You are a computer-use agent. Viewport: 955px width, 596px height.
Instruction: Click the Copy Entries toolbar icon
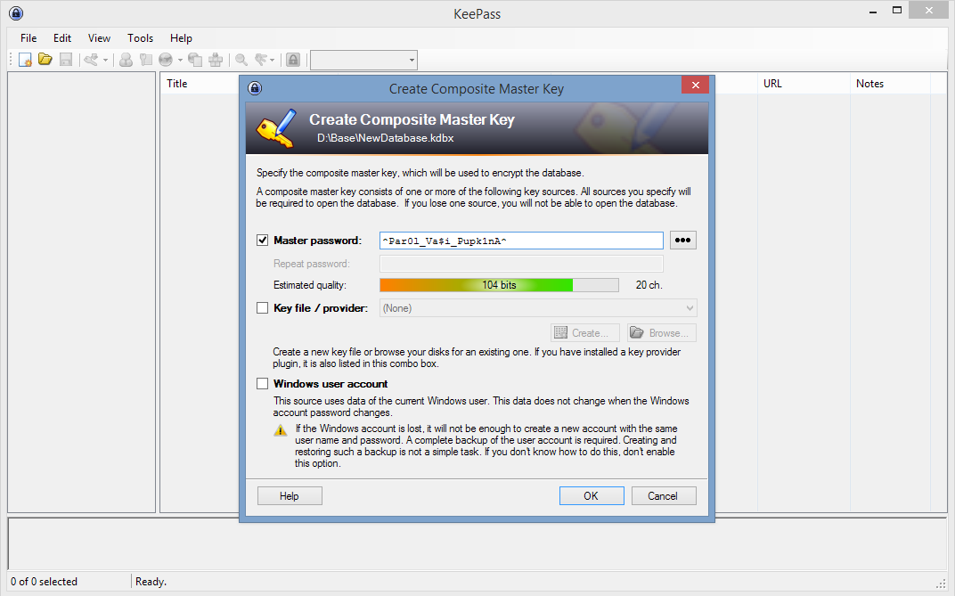tap(195, 59)
